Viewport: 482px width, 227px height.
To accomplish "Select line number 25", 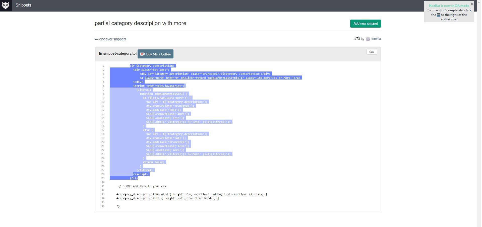I will tap(103, 162).
